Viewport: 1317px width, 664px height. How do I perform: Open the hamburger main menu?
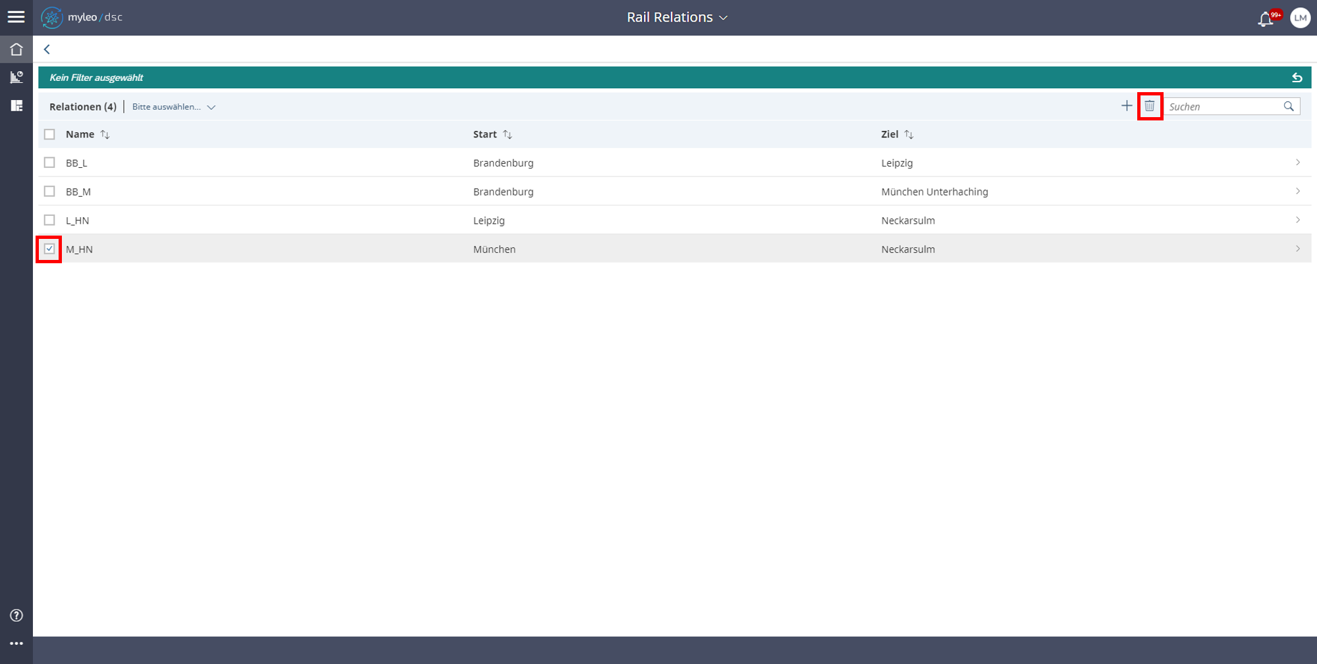[16, 17]
